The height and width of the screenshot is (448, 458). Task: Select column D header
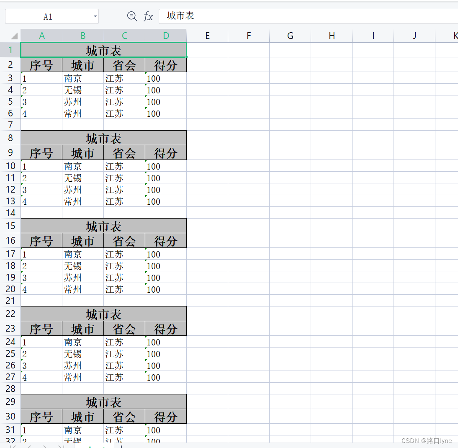(166, 36)
